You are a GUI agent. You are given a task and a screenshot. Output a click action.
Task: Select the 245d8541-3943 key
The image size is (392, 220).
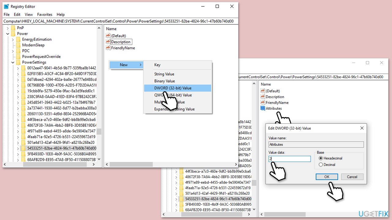coord(61,102)
